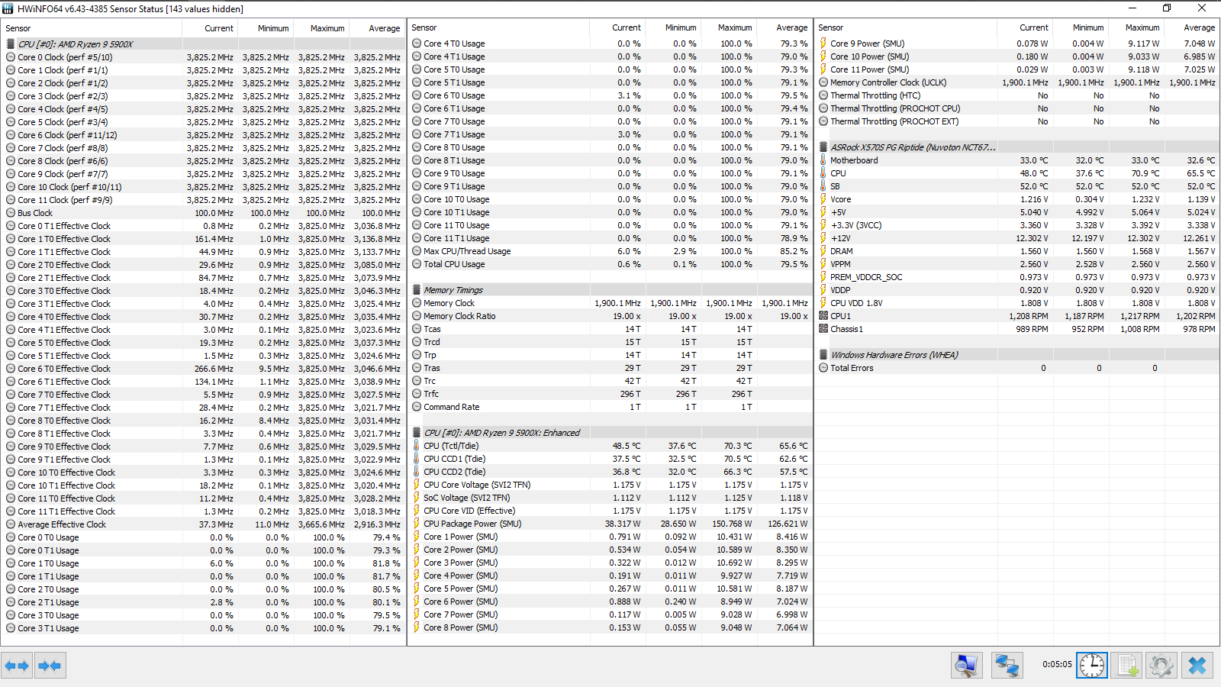Click the icon beside ASRock X570S PG Riptide
Image resolution: width=1221 pixels, height=687 pixels.
pyautogui.click(x=823, y=147)
